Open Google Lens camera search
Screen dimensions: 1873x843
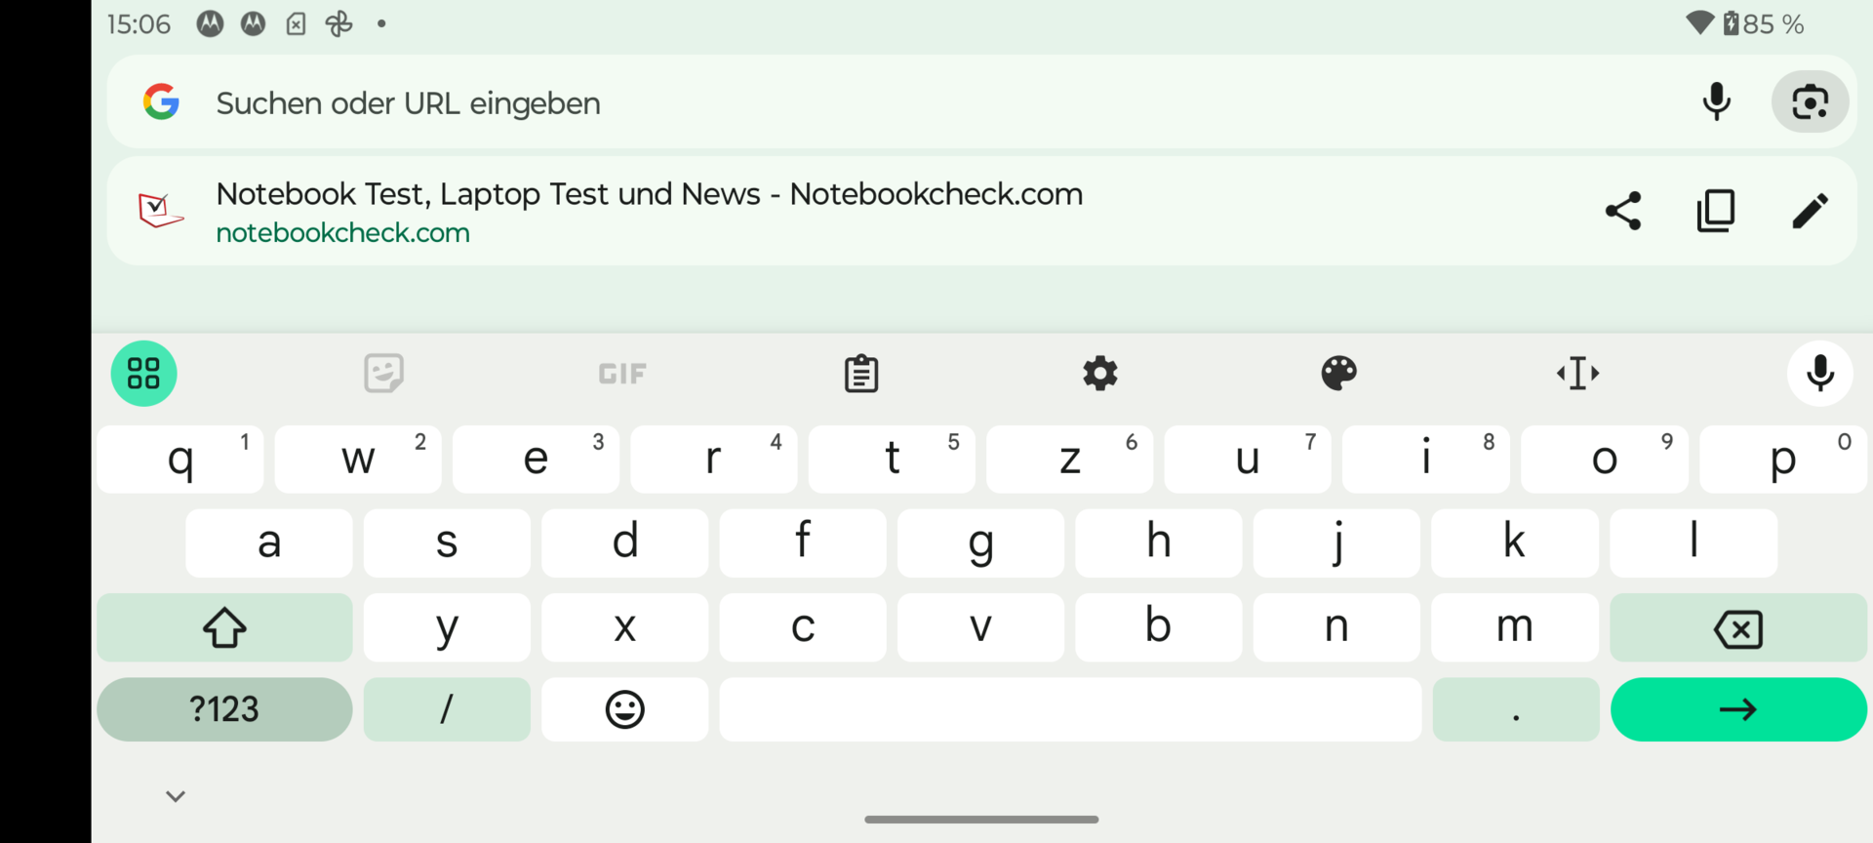(x=1810, y=101)
